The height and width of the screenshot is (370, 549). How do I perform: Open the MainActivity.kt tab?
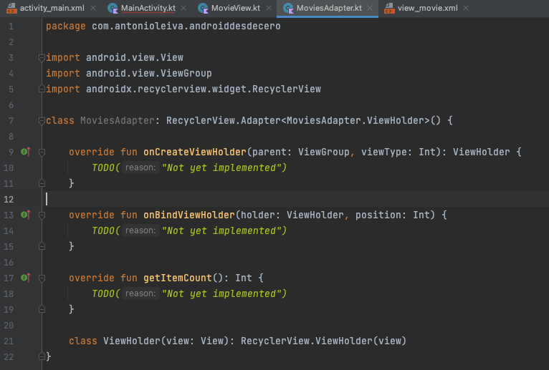(148, 8)
